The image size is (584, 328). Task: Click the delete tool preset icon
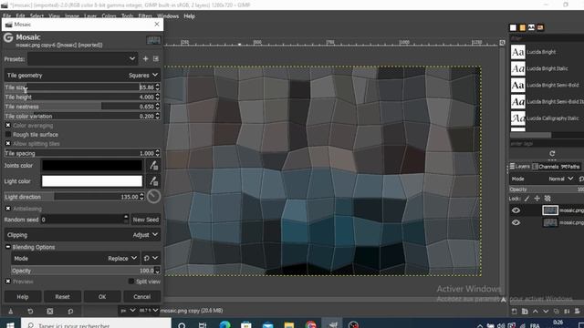(50, 311)
